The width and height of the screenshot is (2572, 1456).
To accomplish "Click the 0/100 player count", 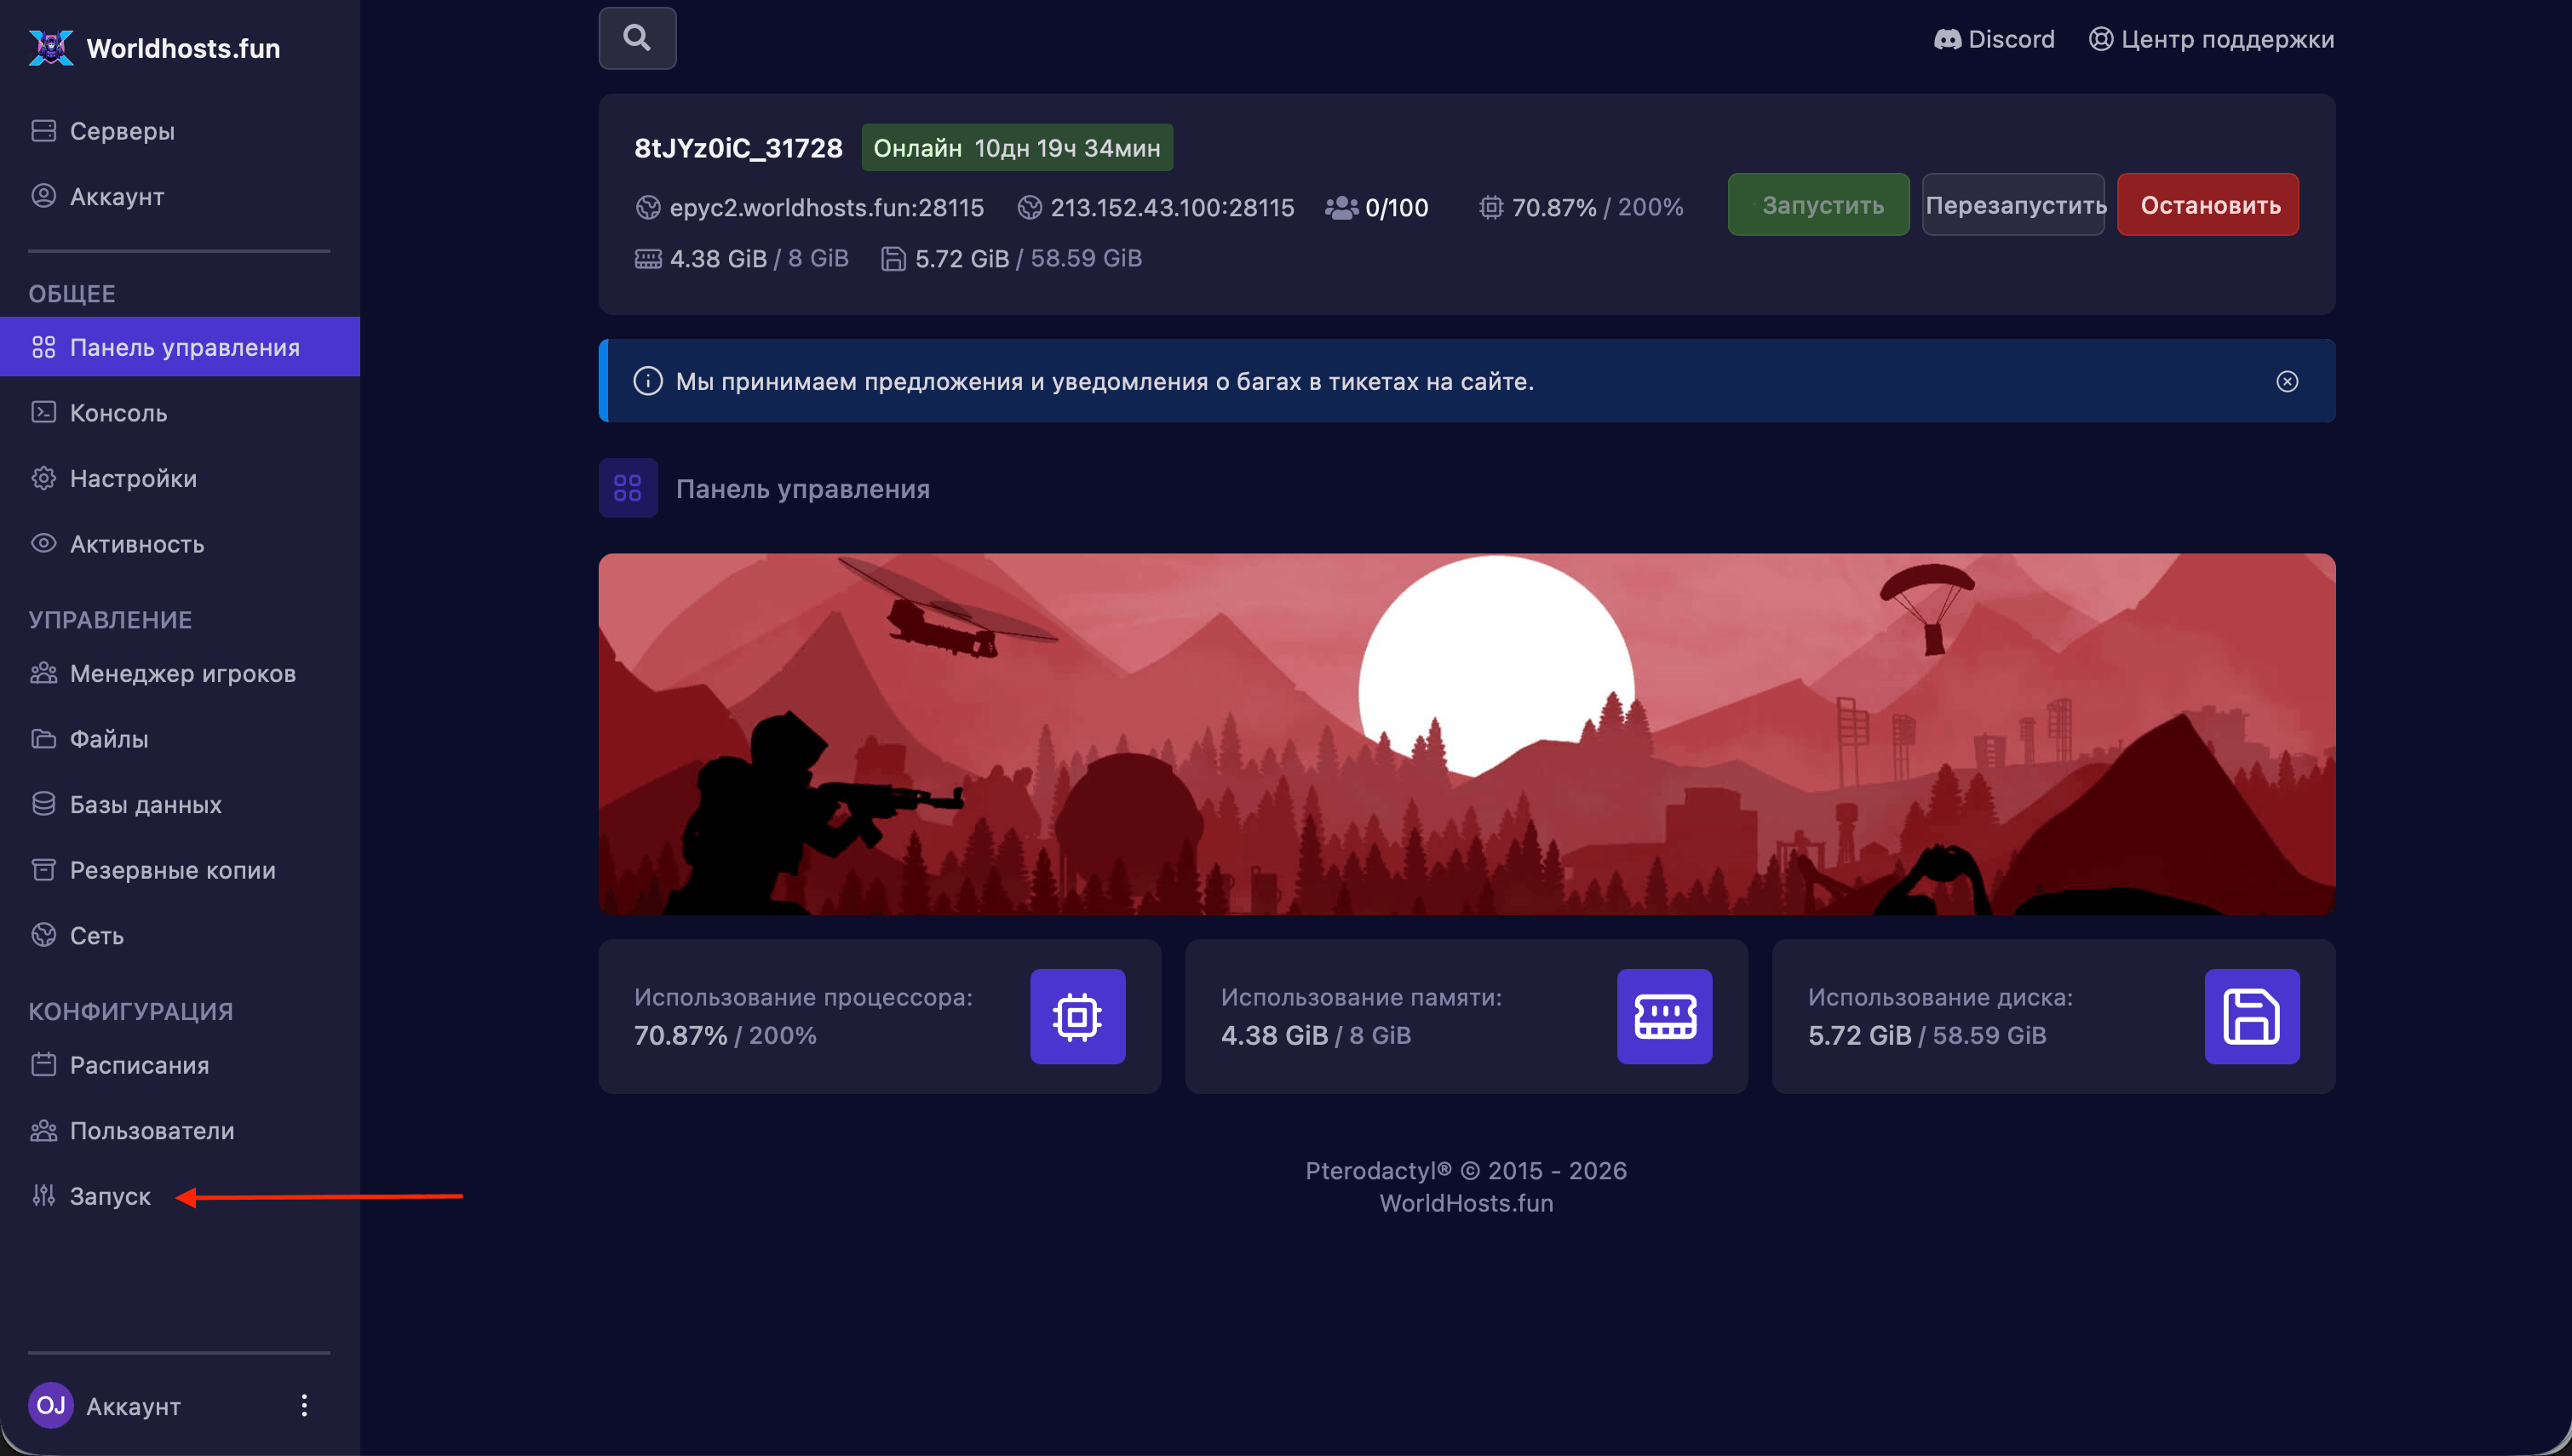I will pos(1397,207).
